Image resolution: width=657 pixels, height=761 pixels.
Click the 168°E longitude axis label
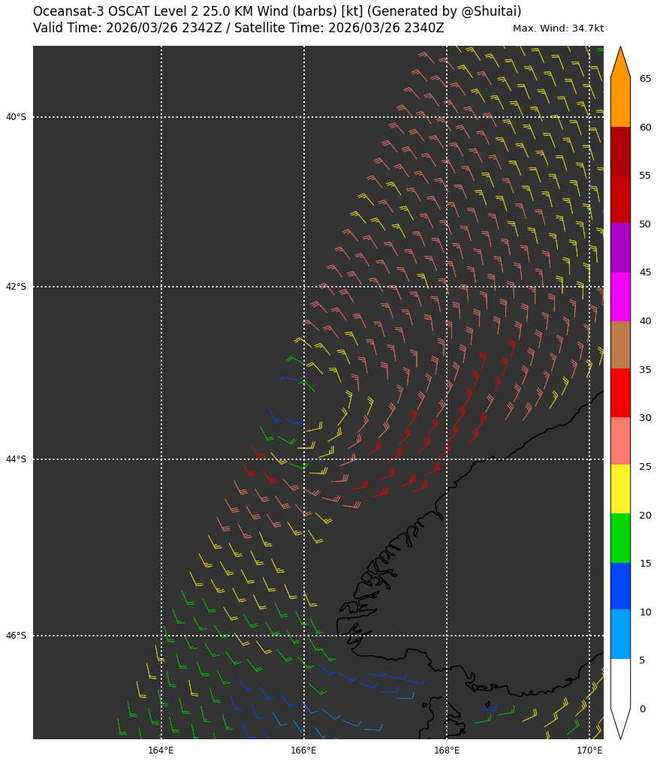(x=447, y=750)
